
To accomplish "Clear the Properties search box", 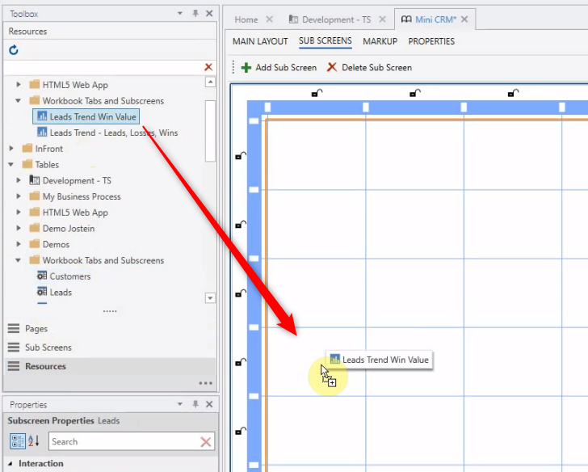I will (206, 442).
